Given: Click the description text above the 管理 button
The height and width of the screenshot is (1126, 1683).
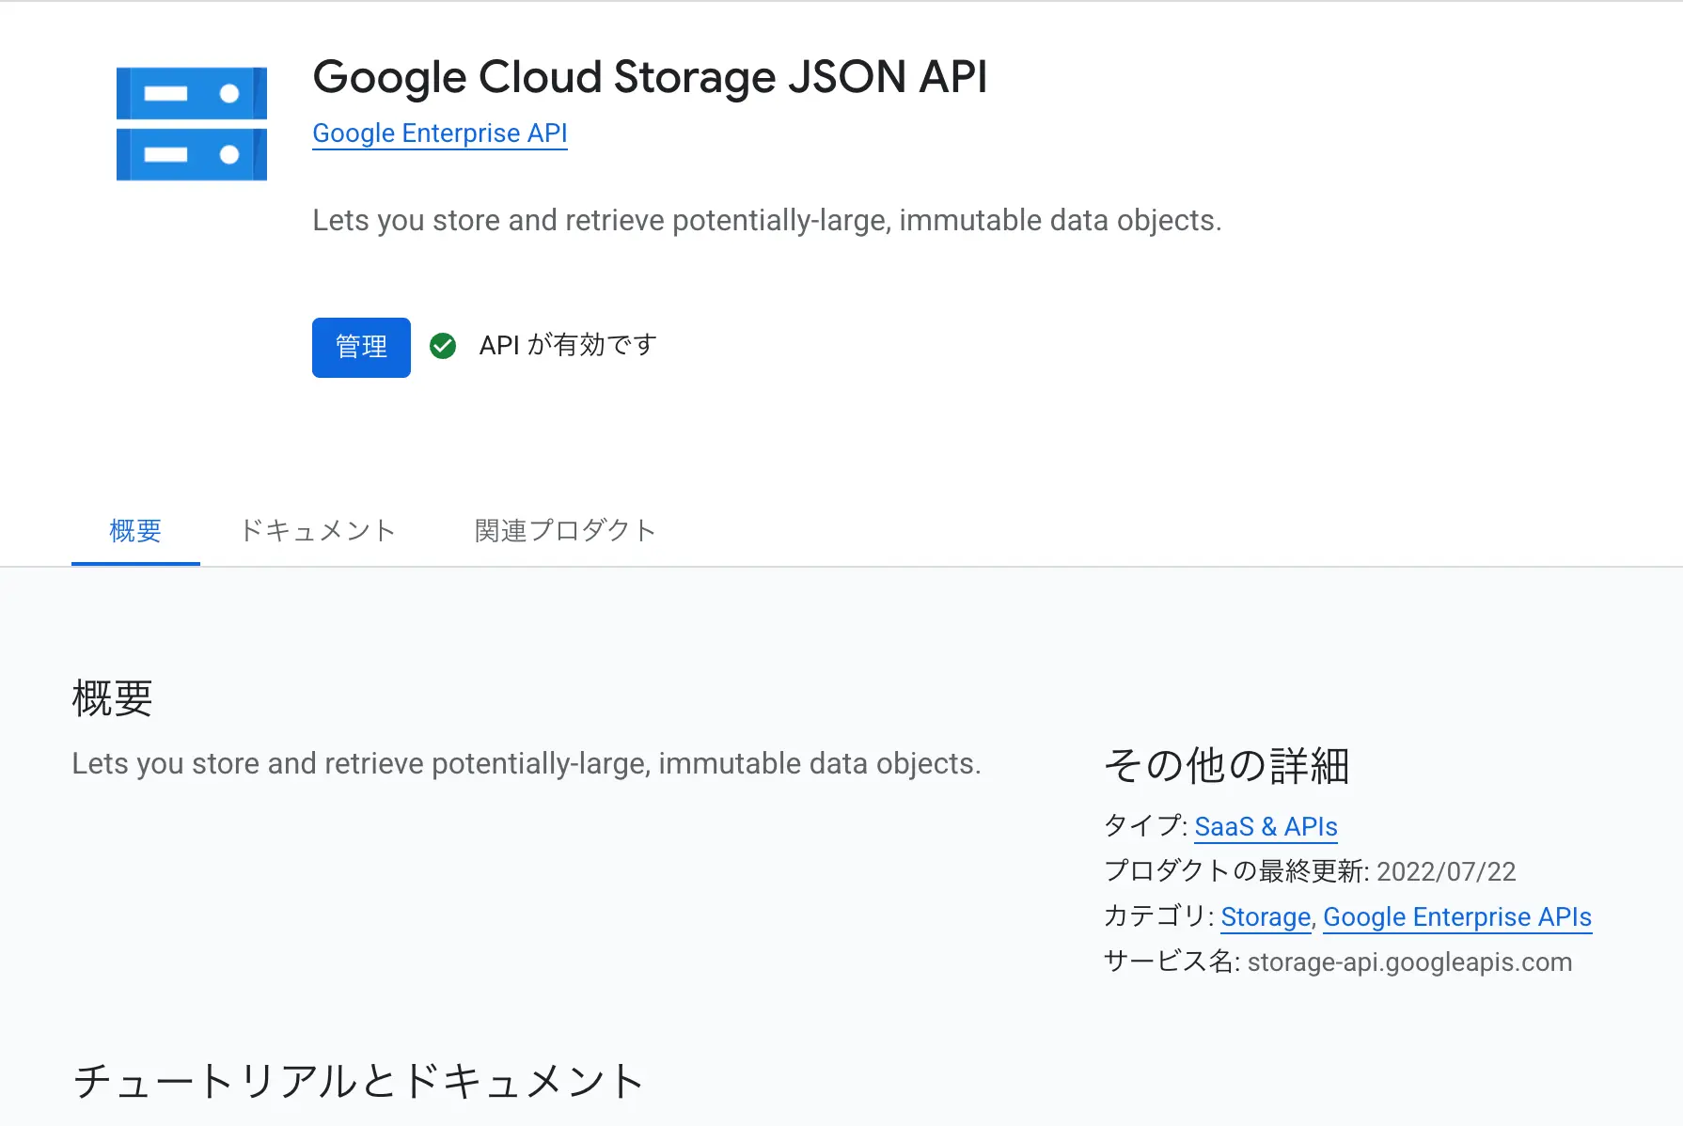Looking at the screenshot, I should [766, 220].
